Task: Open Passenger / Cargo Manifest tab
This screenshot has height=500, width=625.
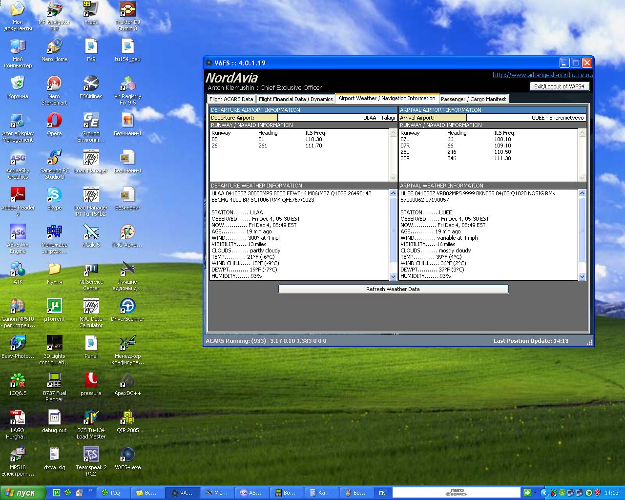Action: [x=474, y=99]
